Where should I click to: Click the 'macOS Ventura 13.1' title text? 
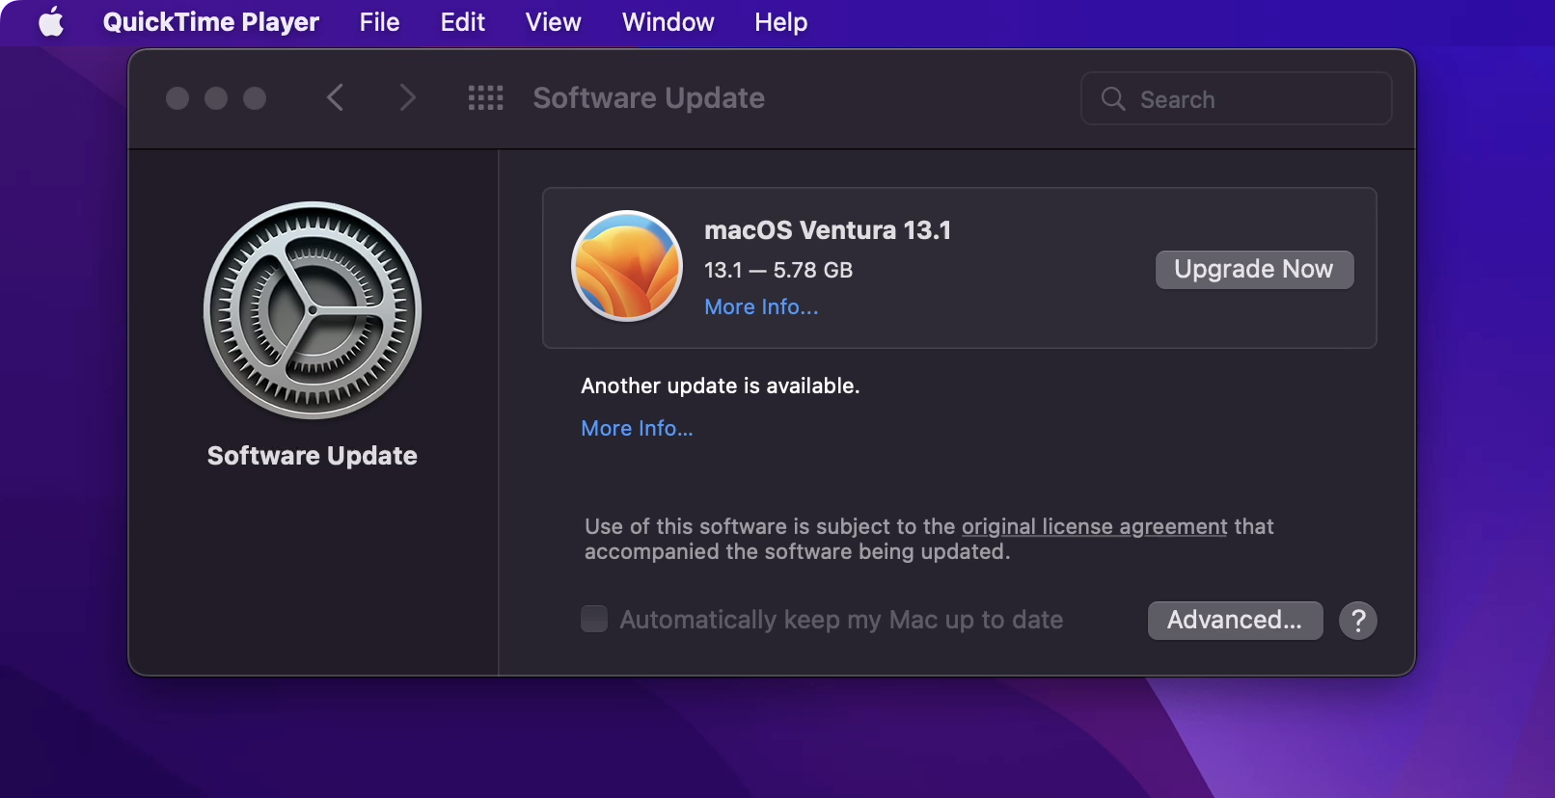(x=828, y=230)
